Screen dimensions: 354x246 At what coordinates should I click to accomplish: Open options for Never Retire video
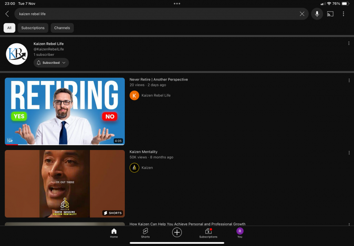tap(349, 81)
